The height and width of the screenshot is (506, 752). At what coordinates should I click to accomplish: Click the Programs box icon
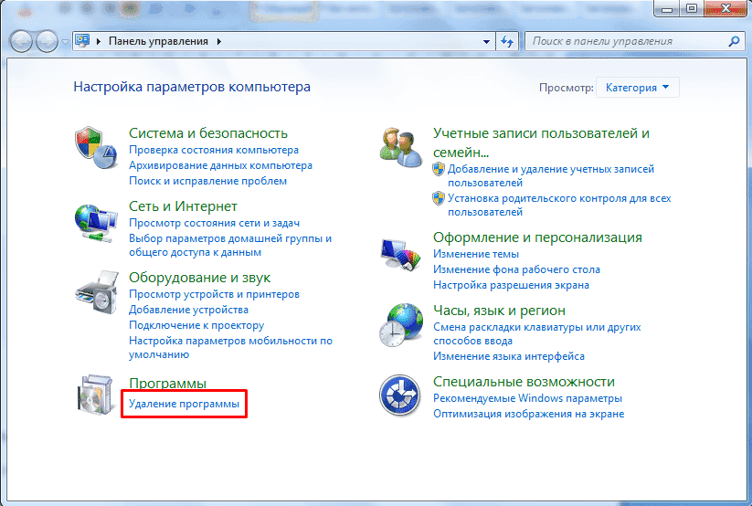(95, 395)
